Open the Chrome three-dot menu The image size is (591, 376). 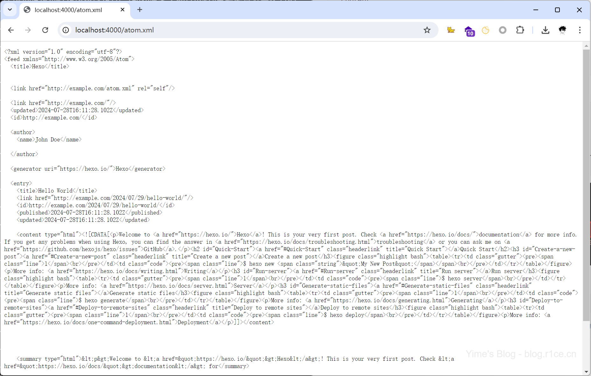(580, 30)
